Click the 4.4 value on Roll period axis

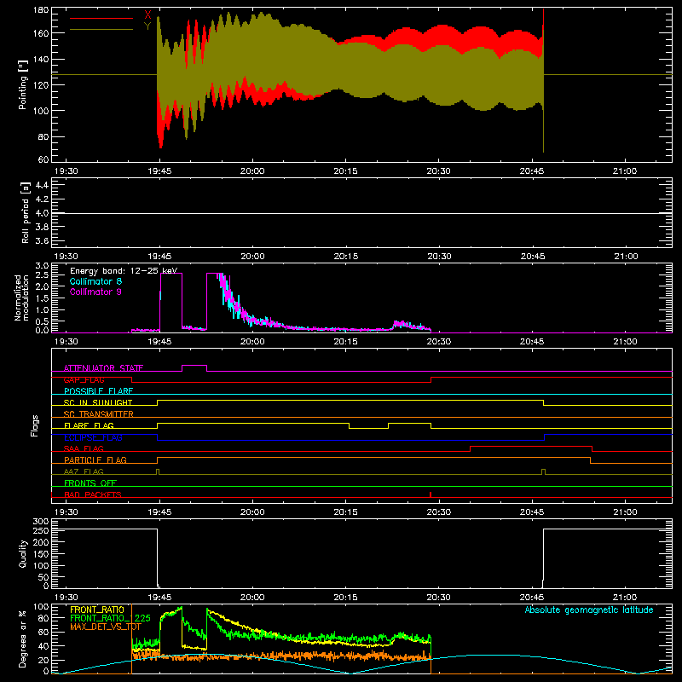[42, 185]
